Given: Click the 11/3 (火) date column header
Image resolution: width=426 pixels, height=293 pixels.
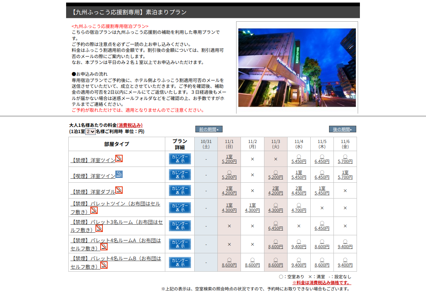Looking at the screenshot, I should (275, 144).
